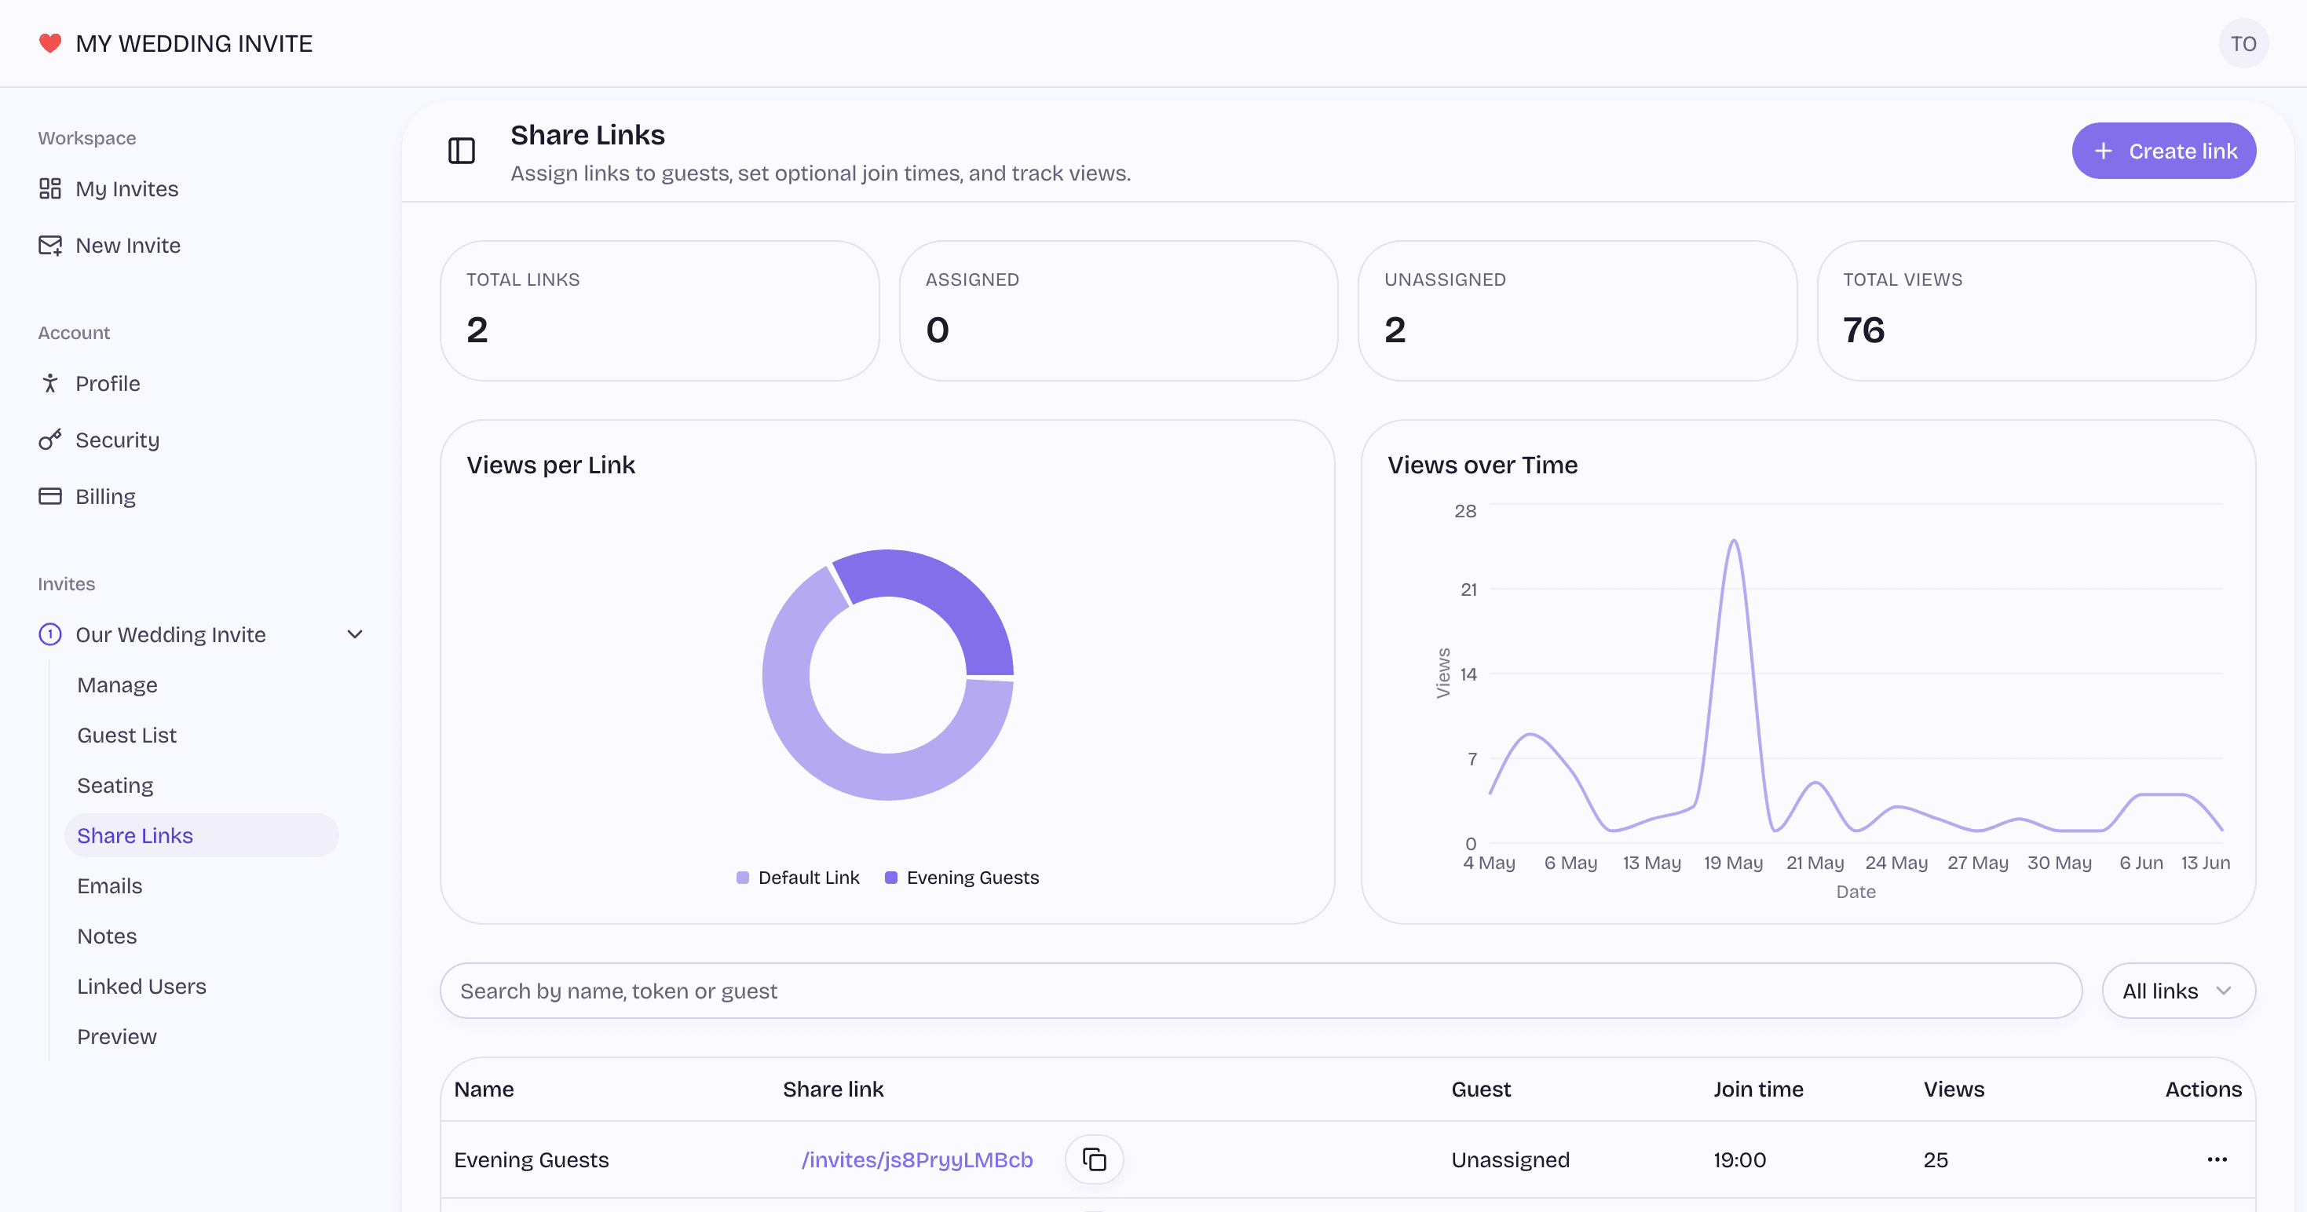
Task: Click the Unassigned stat card
Action: (x=1577, y=311)
